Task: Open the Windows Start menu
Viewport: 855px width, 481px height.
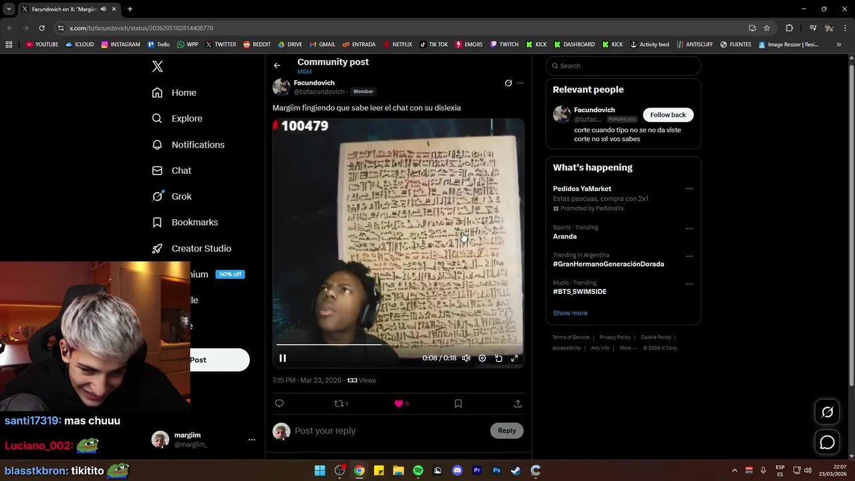Action: click(x=320, y=470)
